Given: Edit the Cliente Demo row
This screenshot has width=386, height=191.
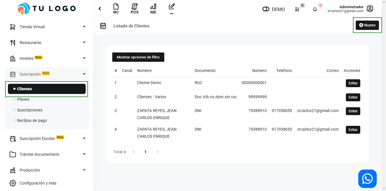Looking at the screenshot, I should click(x=353, y=83).
